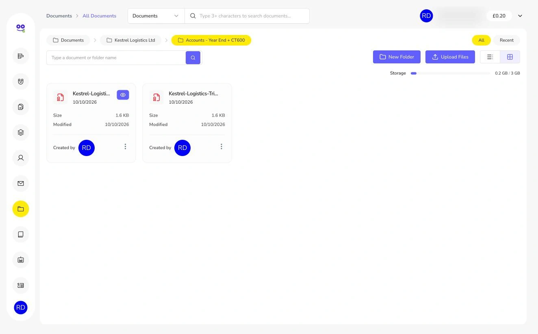Open the magnet icon in sidebar
The height and width of the screenshot is (334, 538).
point(21,81)
